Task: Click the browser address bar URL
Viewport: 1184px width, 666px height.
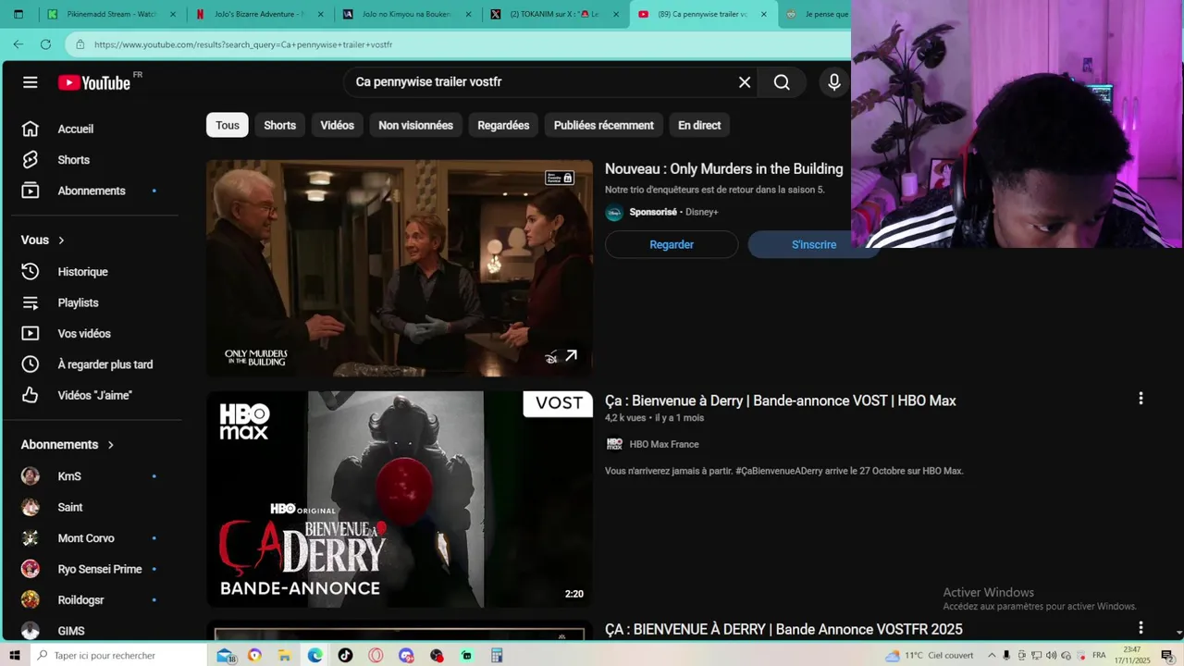Action: tap(243, 44)
